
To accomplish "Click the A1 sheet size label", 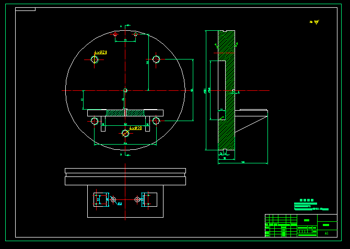I will 326,233.
